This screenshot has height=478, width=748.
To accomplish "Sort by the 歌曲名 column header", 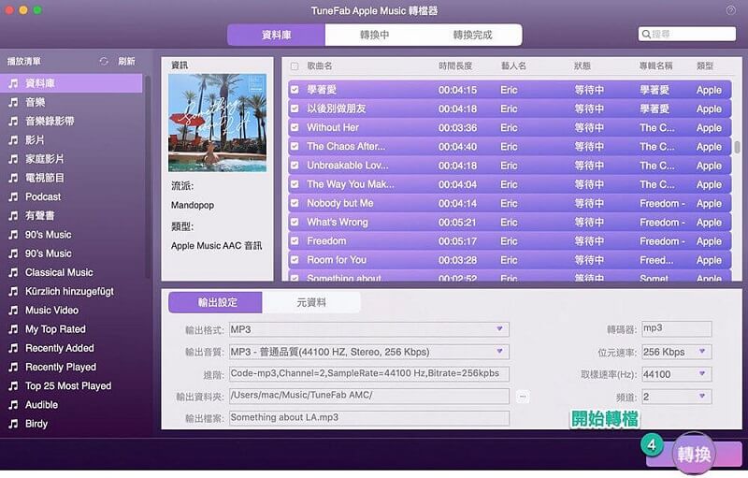I will (319, 65).
